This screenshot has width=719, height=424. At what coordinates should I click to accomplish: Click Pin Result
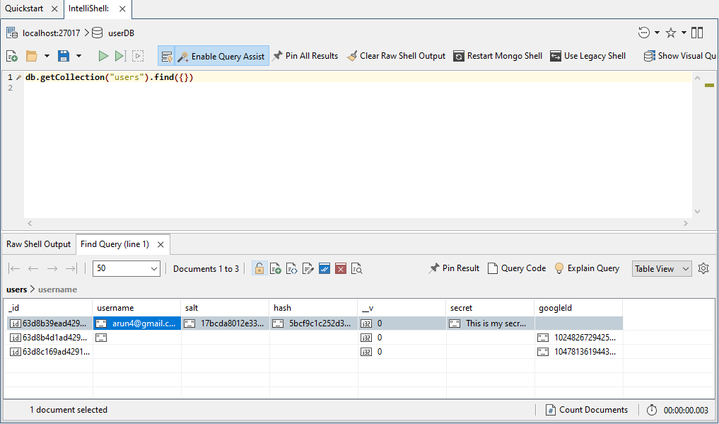tap(454, 268)
